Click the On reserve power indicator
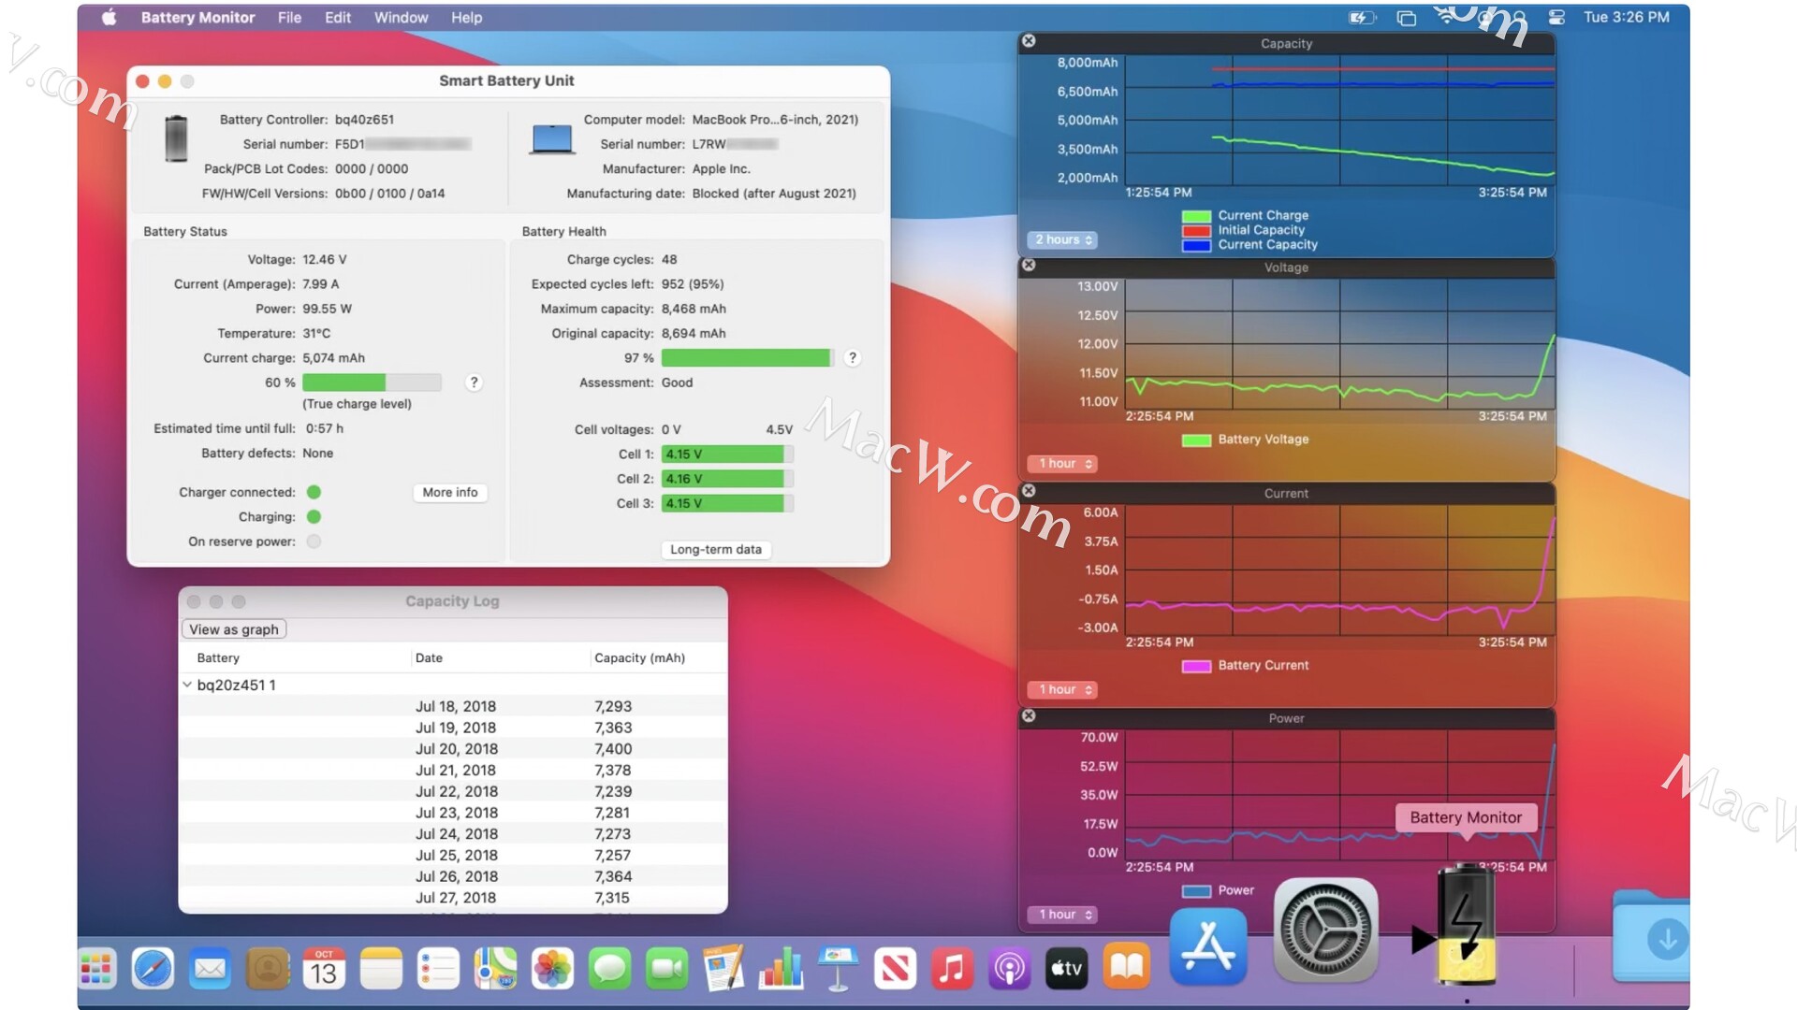The height and width of the screenshot is (1010, 1797). 314,541
